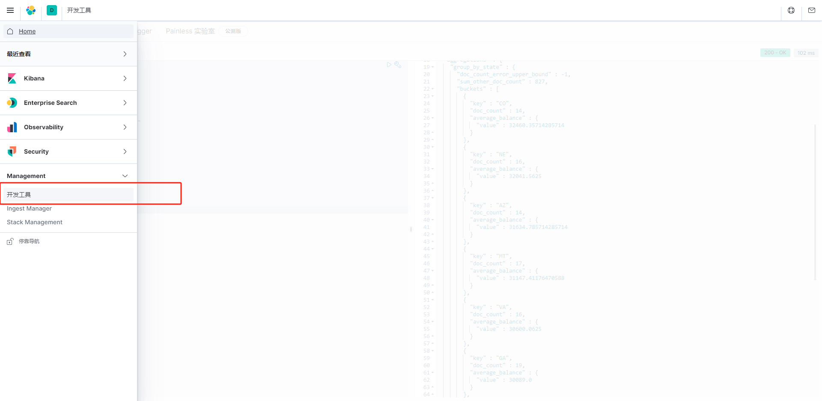Expand the Kibana section chevron
This screenshot has width=822, height=401.
coord(125,78)
